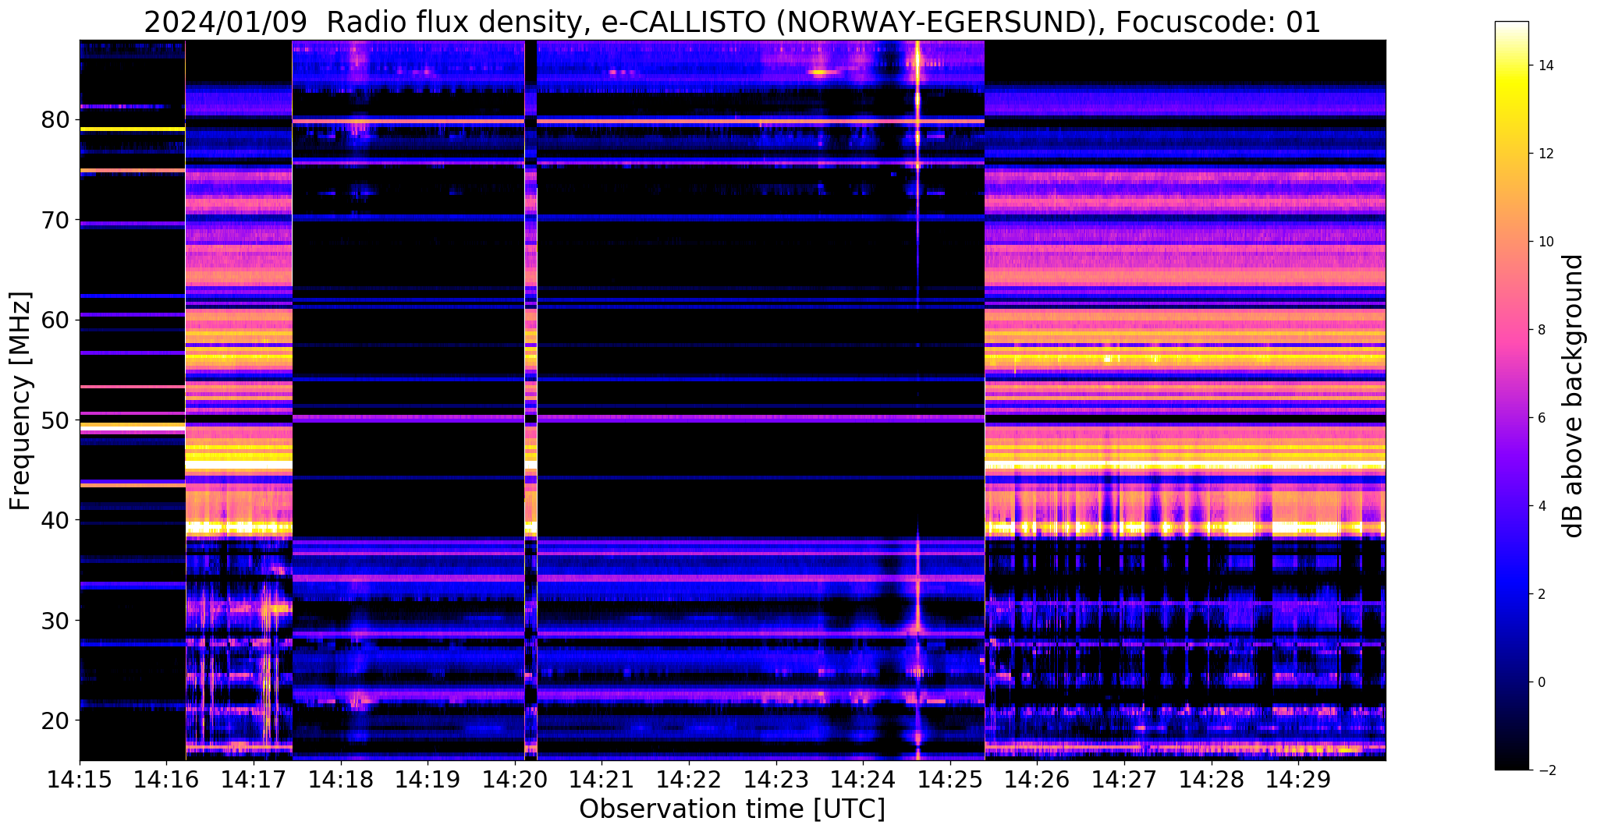1597x832 pixels.
Task: Click the colorbar tick value 0
Action: pyautogui.click(x=1541, y=682)
